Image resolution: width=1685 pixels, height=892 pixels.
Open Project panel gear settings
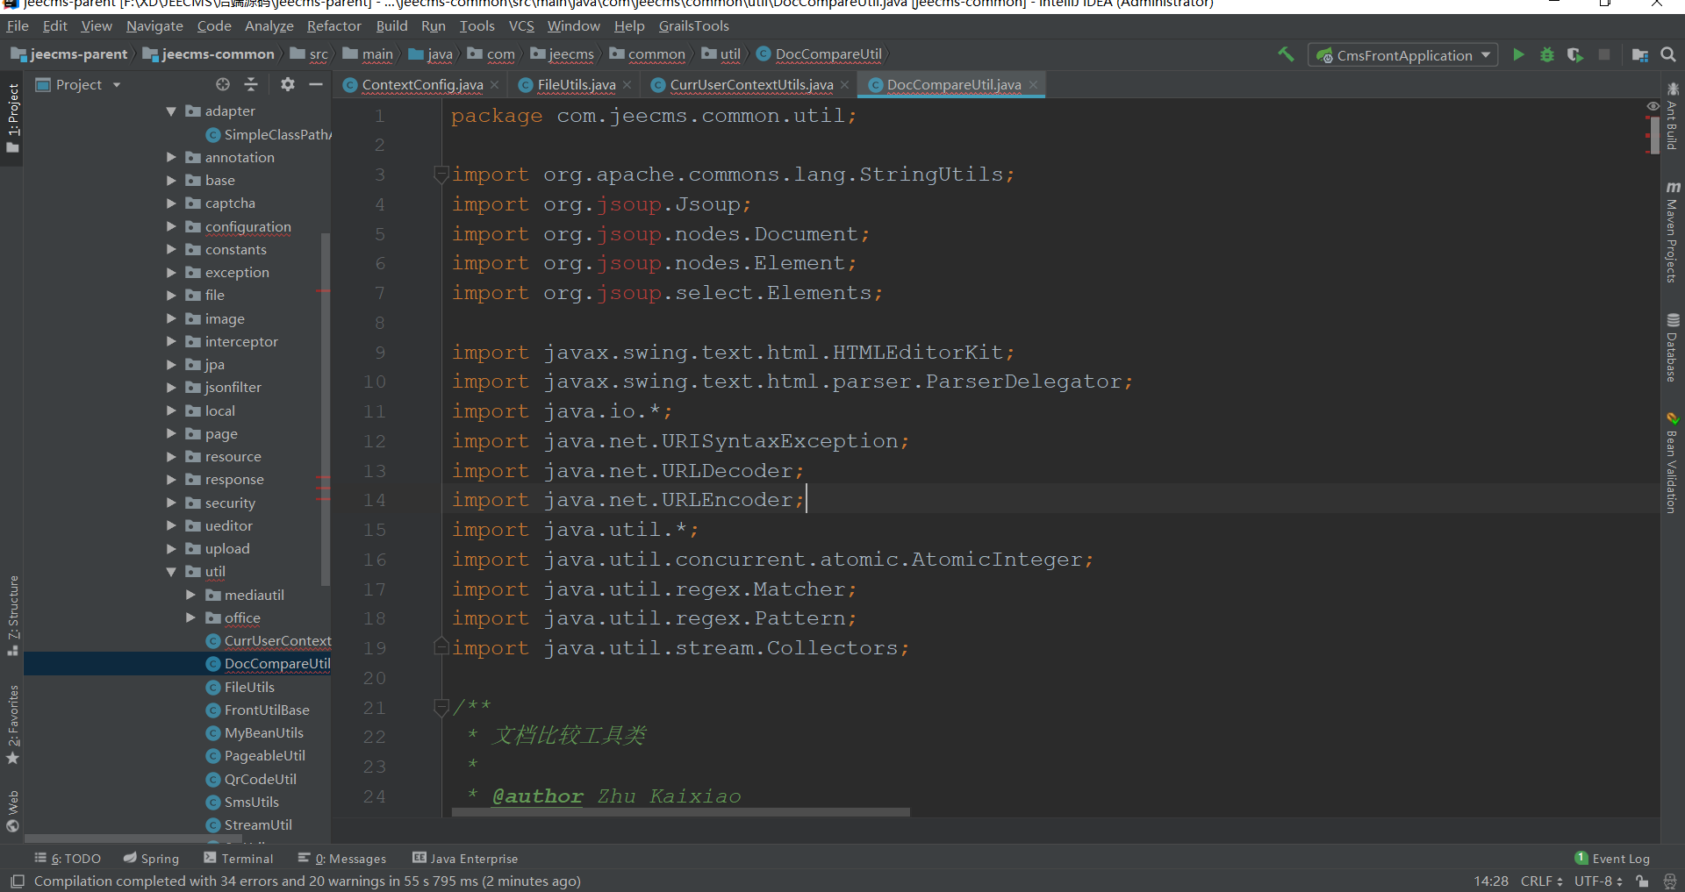[287, 84]
